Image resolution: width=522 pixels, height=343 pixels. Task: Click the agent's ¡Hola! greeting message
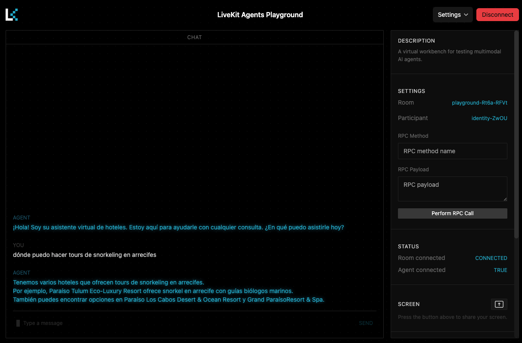(x=178, y=227)
